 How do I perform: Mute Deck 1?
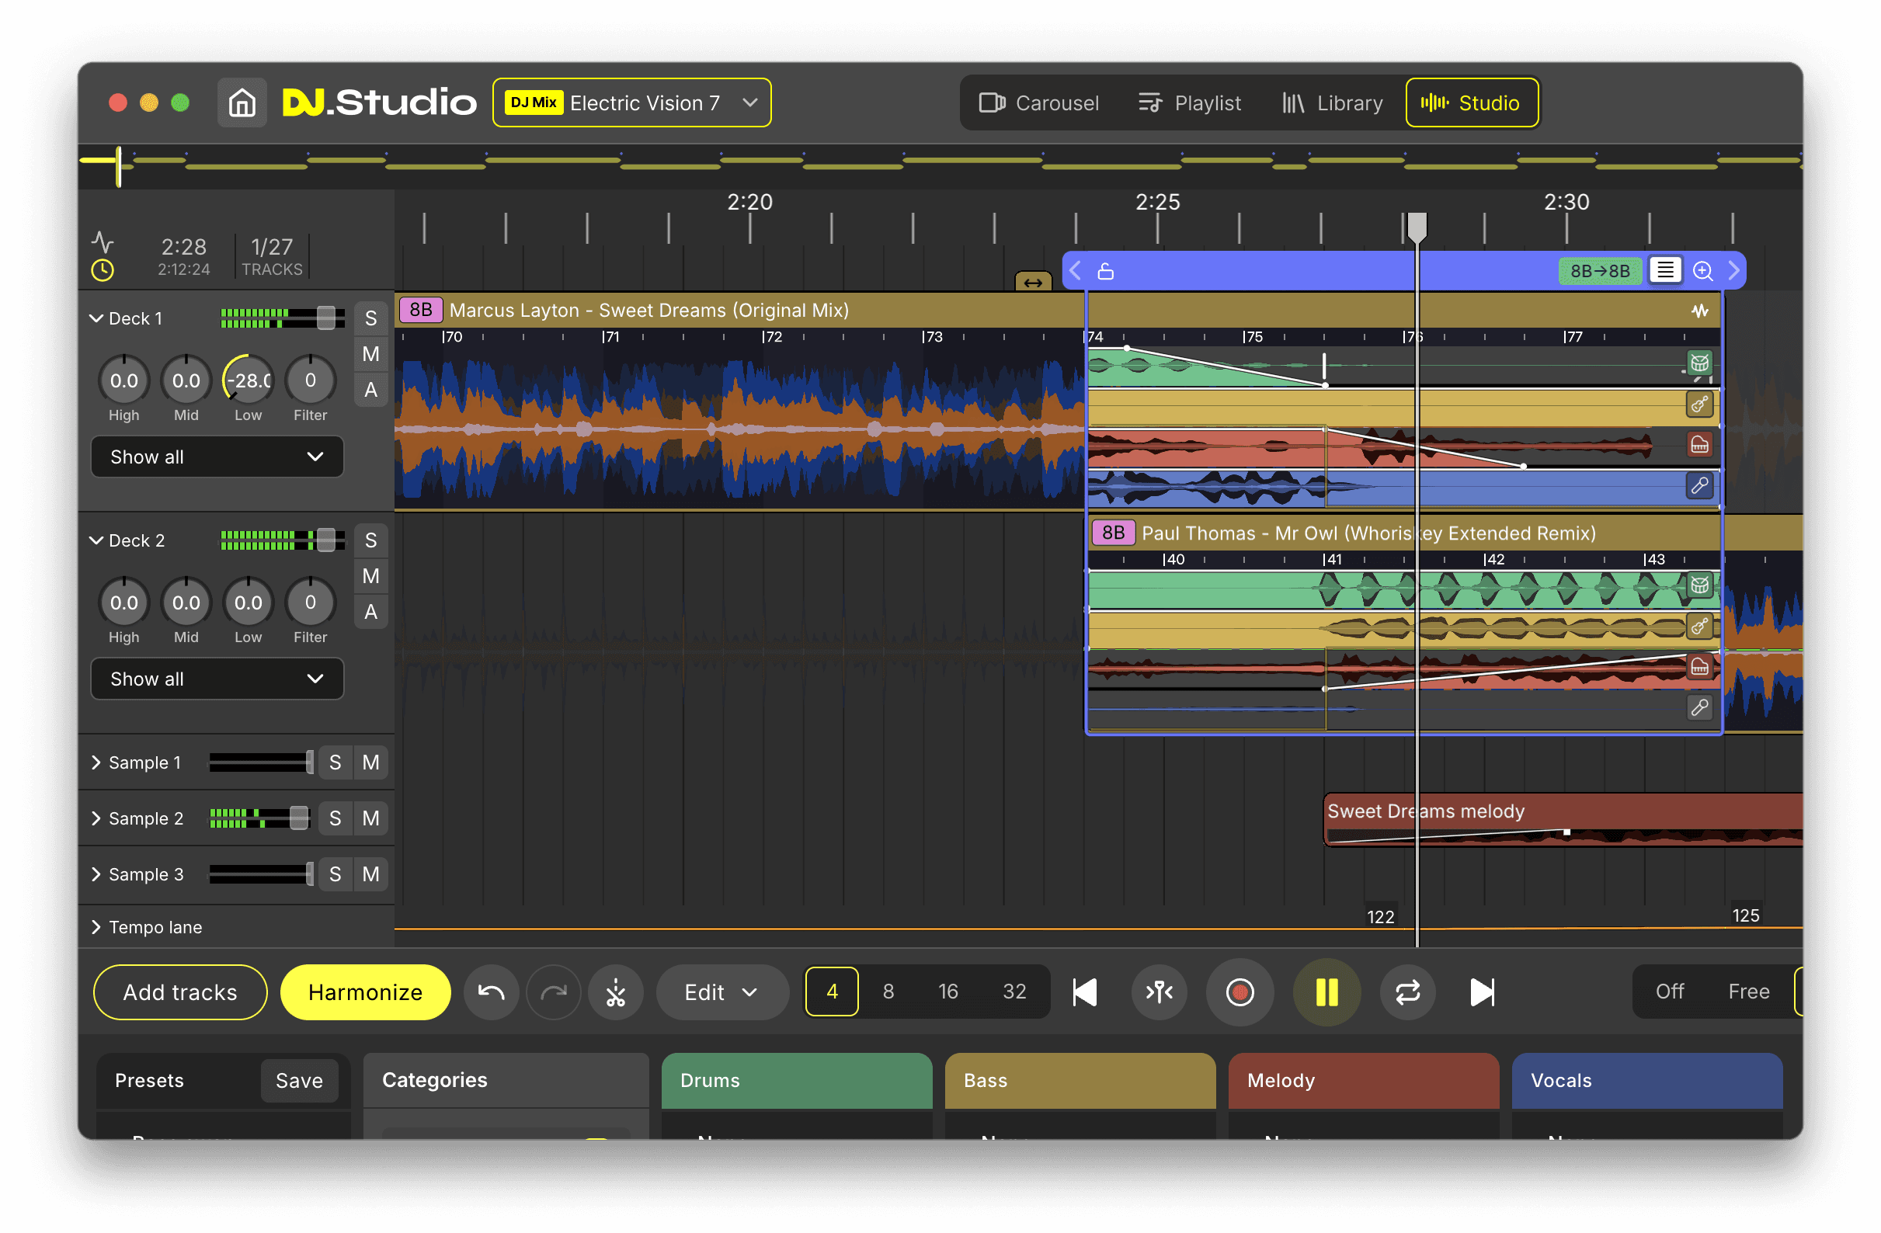(370, 354)
